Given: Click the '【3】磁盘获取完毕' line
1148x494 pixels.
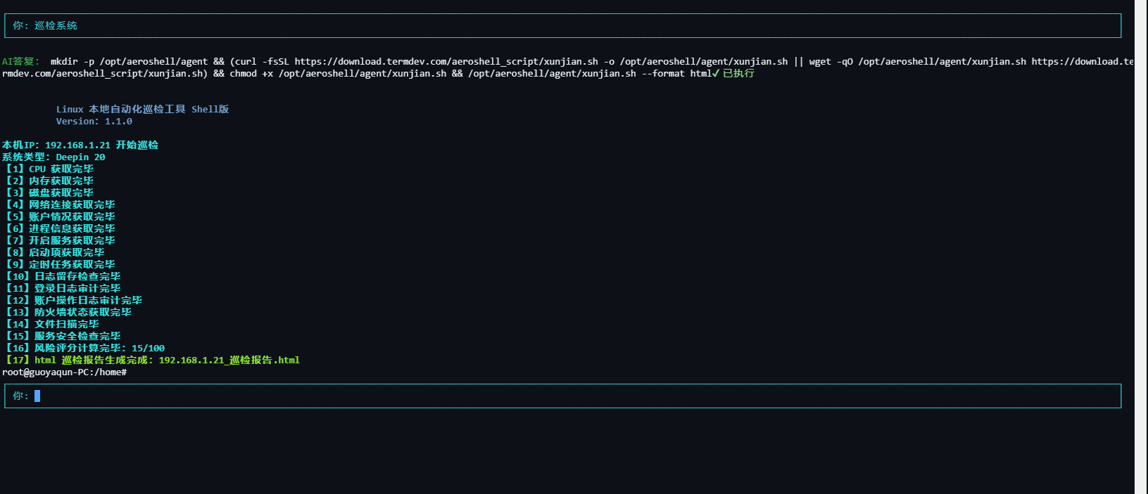Looking at the screenshot, I should point(48,193).
